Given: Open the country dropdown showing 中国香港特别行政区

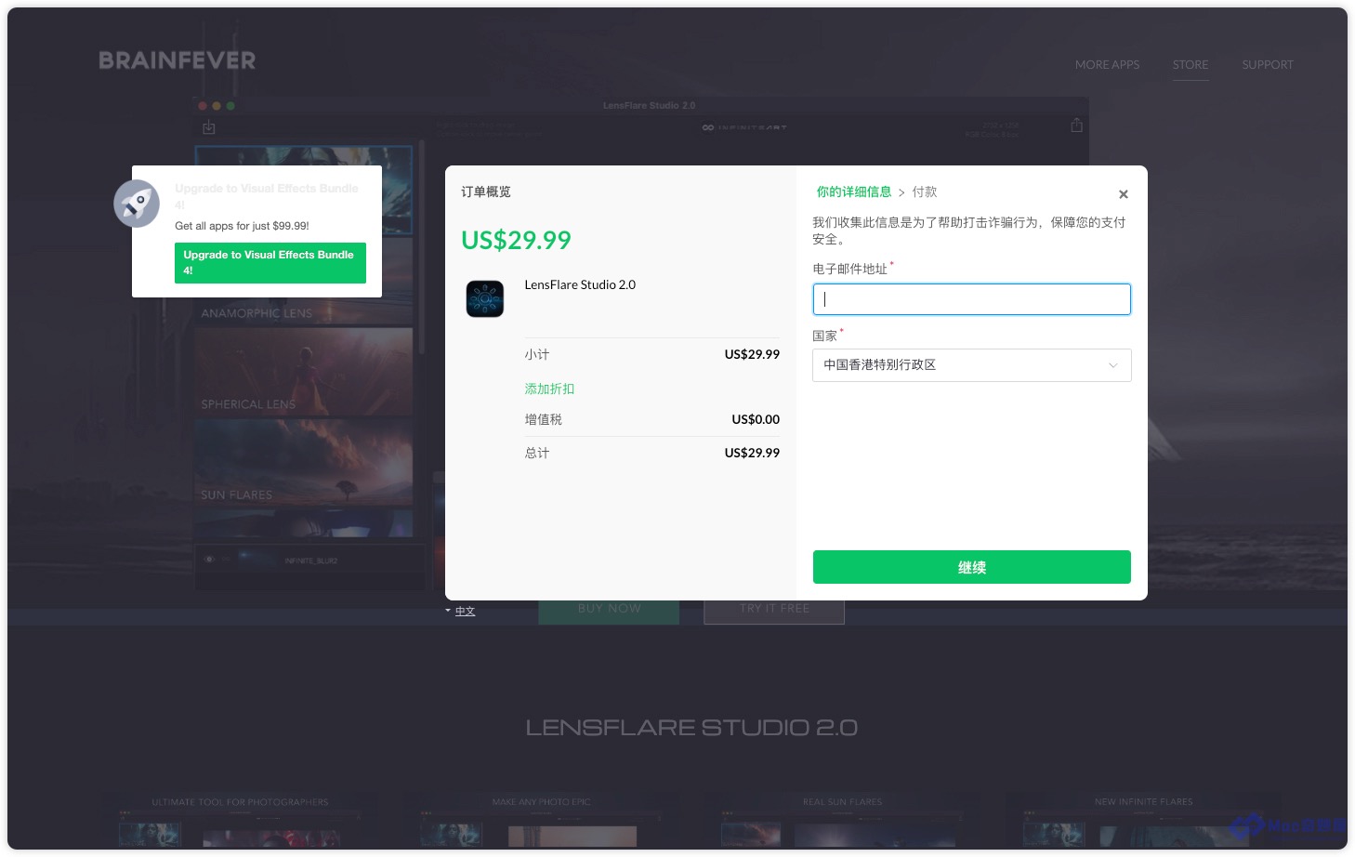Looking at the screenshot, I should (971, 365).
